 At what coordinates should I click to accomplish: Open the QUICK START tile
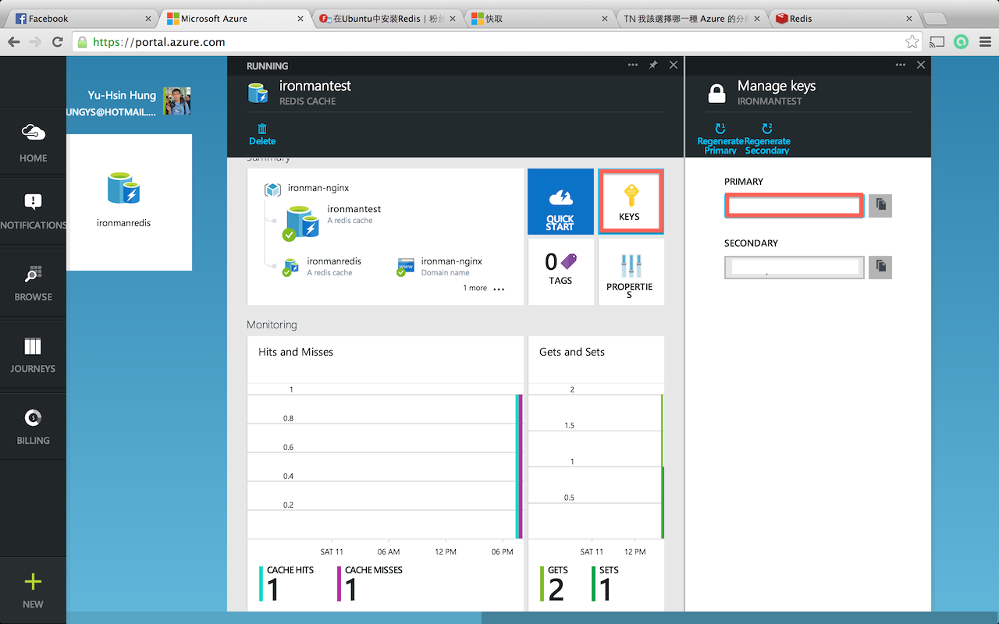tap(560, 201)
